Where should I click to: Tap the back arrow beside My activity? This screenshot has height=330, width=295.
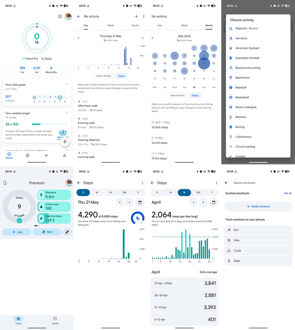[x=79, y=16]
